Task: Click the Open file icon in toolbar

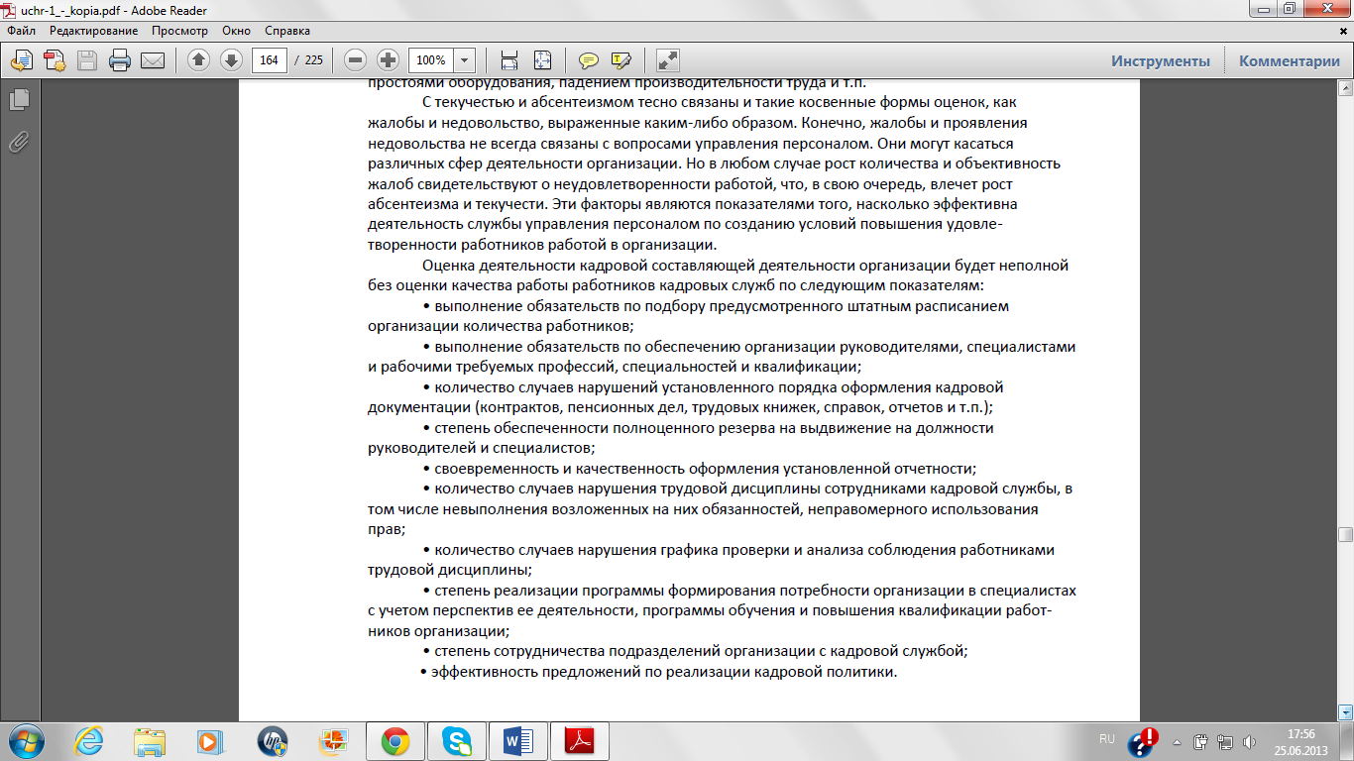Action: 22,60
